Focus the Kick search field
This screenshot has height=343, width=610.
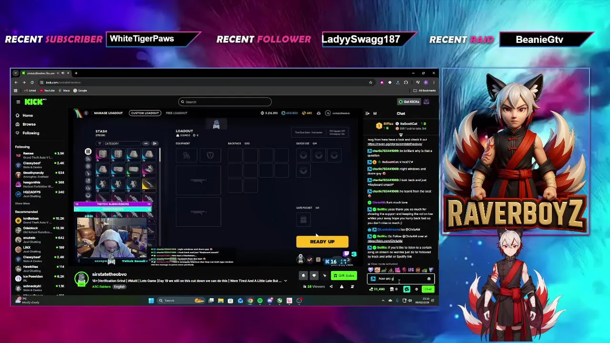click(x=225, y=102)
